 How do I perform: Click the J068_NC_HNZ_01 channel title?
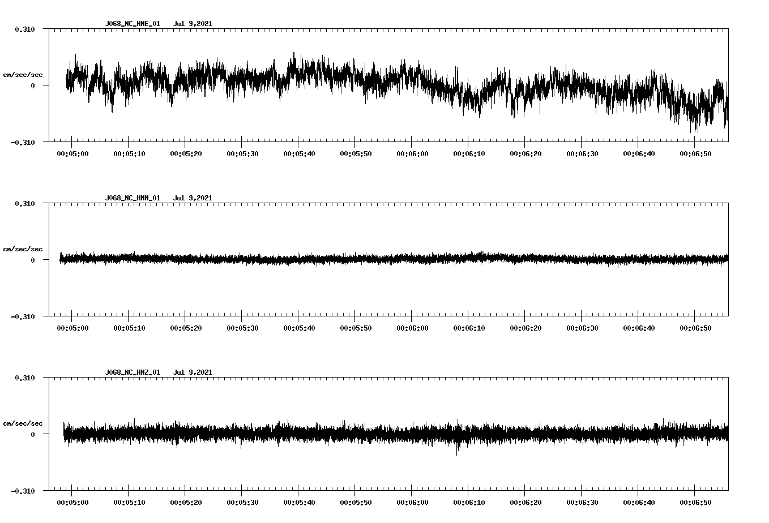(x=133, y=372)
